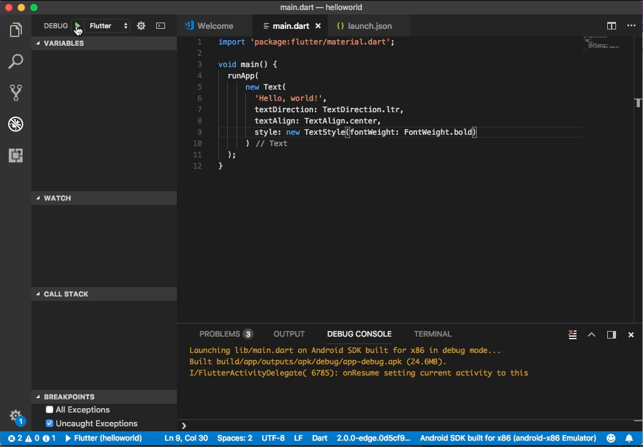Open the Flutter debug configuration dropdown

(x=109, y=26)
